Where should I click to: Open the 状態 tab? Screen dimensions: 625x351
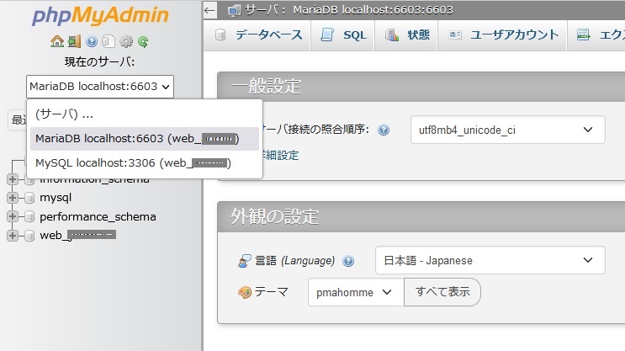(x=406, y=35)
